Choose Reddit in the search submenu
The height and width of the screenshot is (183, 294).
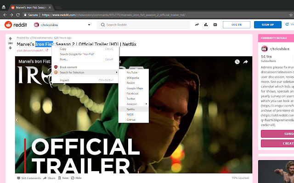click(134, 83)
